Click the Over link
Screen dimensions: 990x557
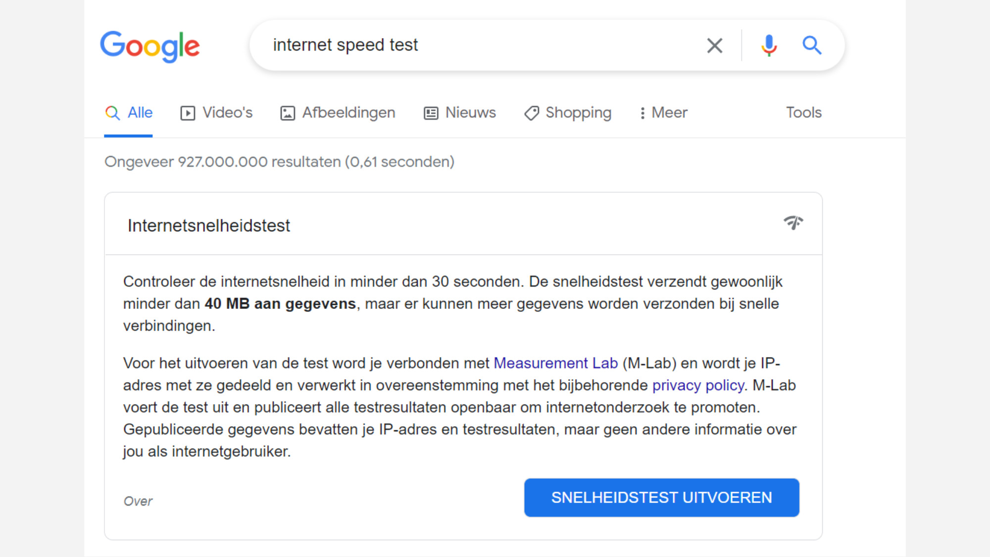click(138, 502)
